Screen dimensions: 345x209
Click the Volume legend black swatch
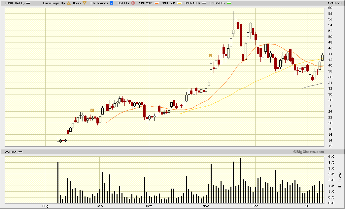(x=20, y=152)
